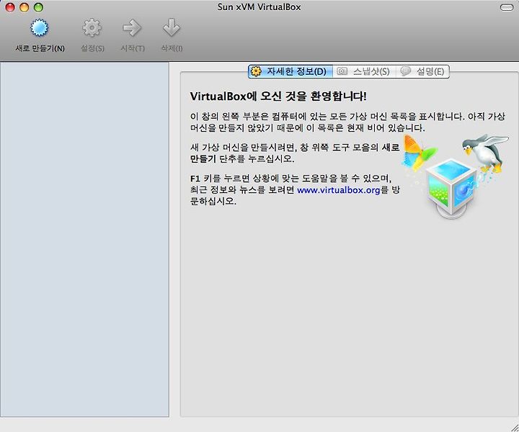Click the window resize grip corner
This screenshot has height=432, width=519.
(514, 427)
